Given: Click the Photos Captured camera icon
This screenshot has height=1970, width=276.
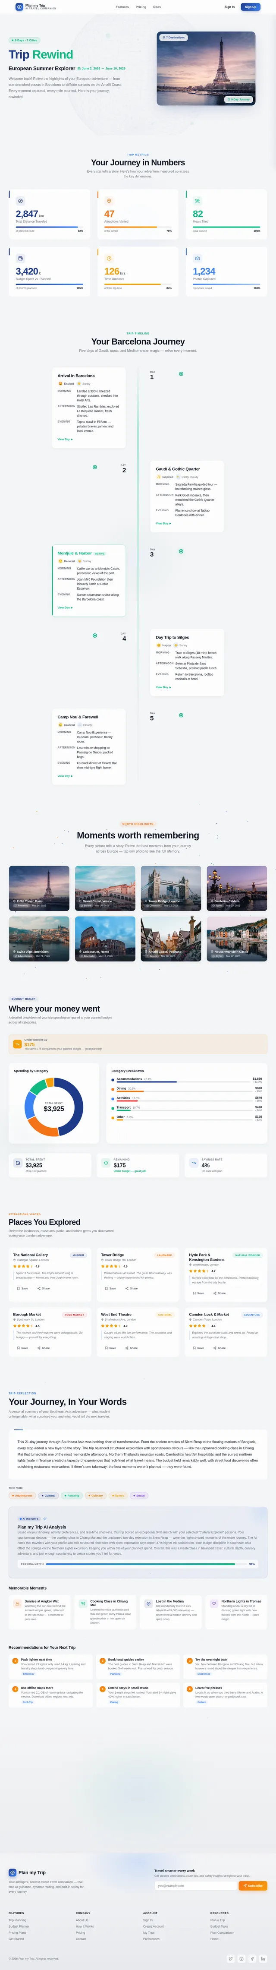Looking at the screenshot, I should (x=197, y=259).
